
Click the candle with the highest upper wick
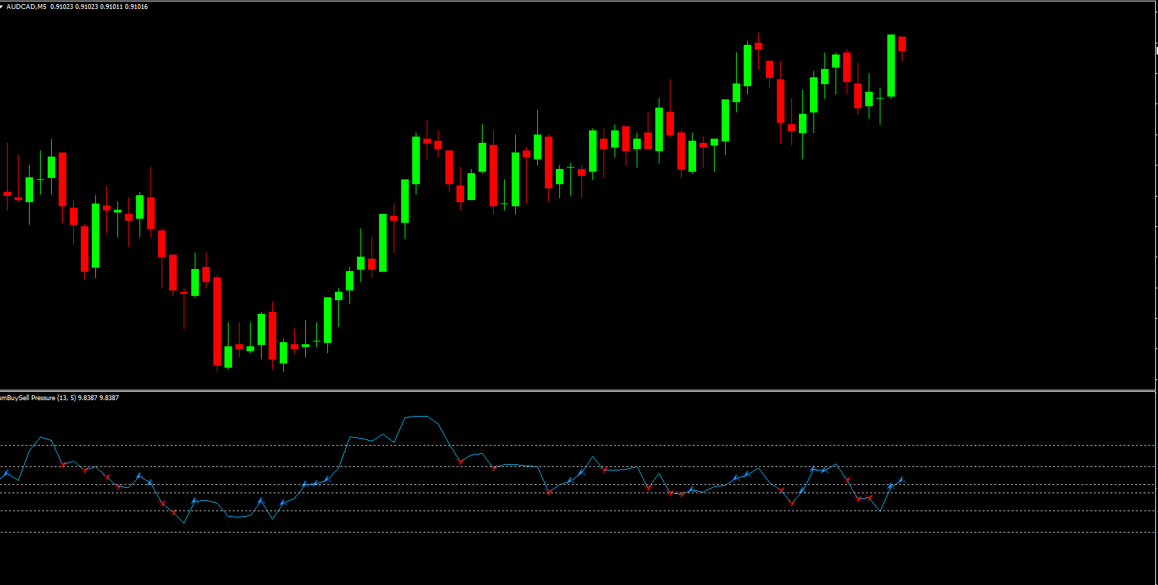[758, 46]
